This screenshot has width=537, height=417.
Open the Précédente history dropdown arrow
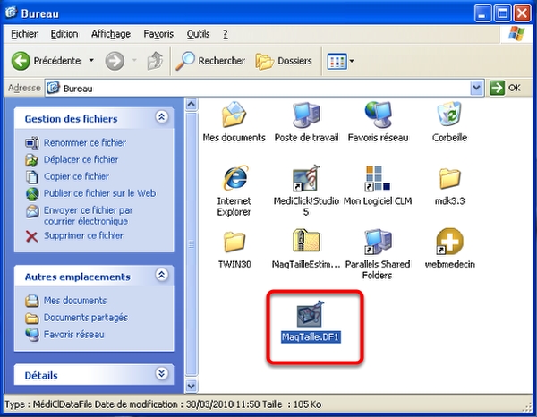[x=91, y=61]
